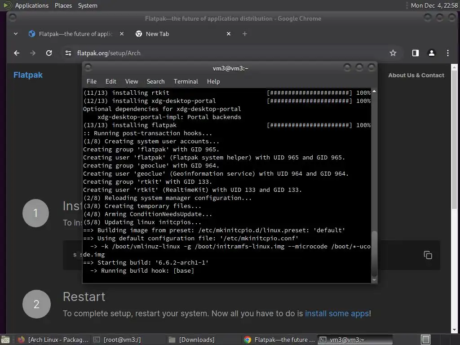Go back in Chrome history
Screen dimensions: 460x345
[x=17, y=53]
